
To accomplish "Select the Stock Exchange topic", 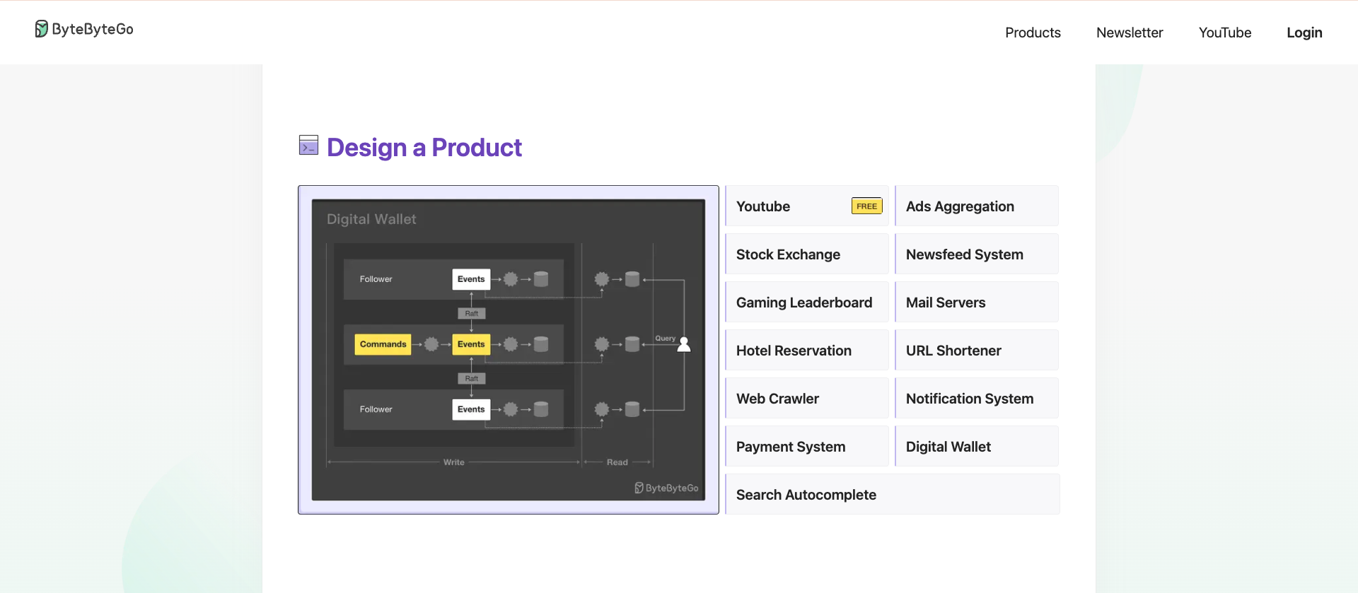I will click(807, 254).
